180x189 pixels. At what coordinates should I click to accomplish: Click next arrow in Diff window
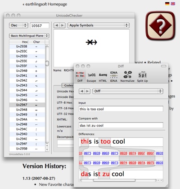tap(88, 91)
